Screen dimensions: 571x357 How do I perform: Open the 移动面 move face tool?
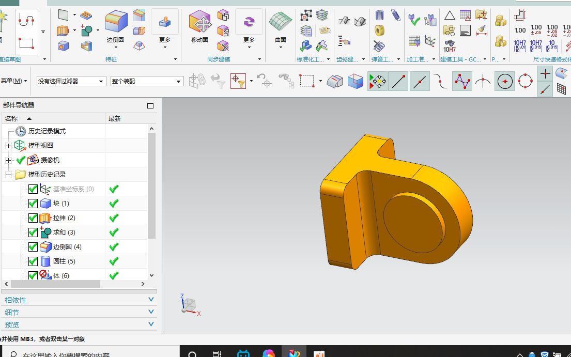pos(199,26)
